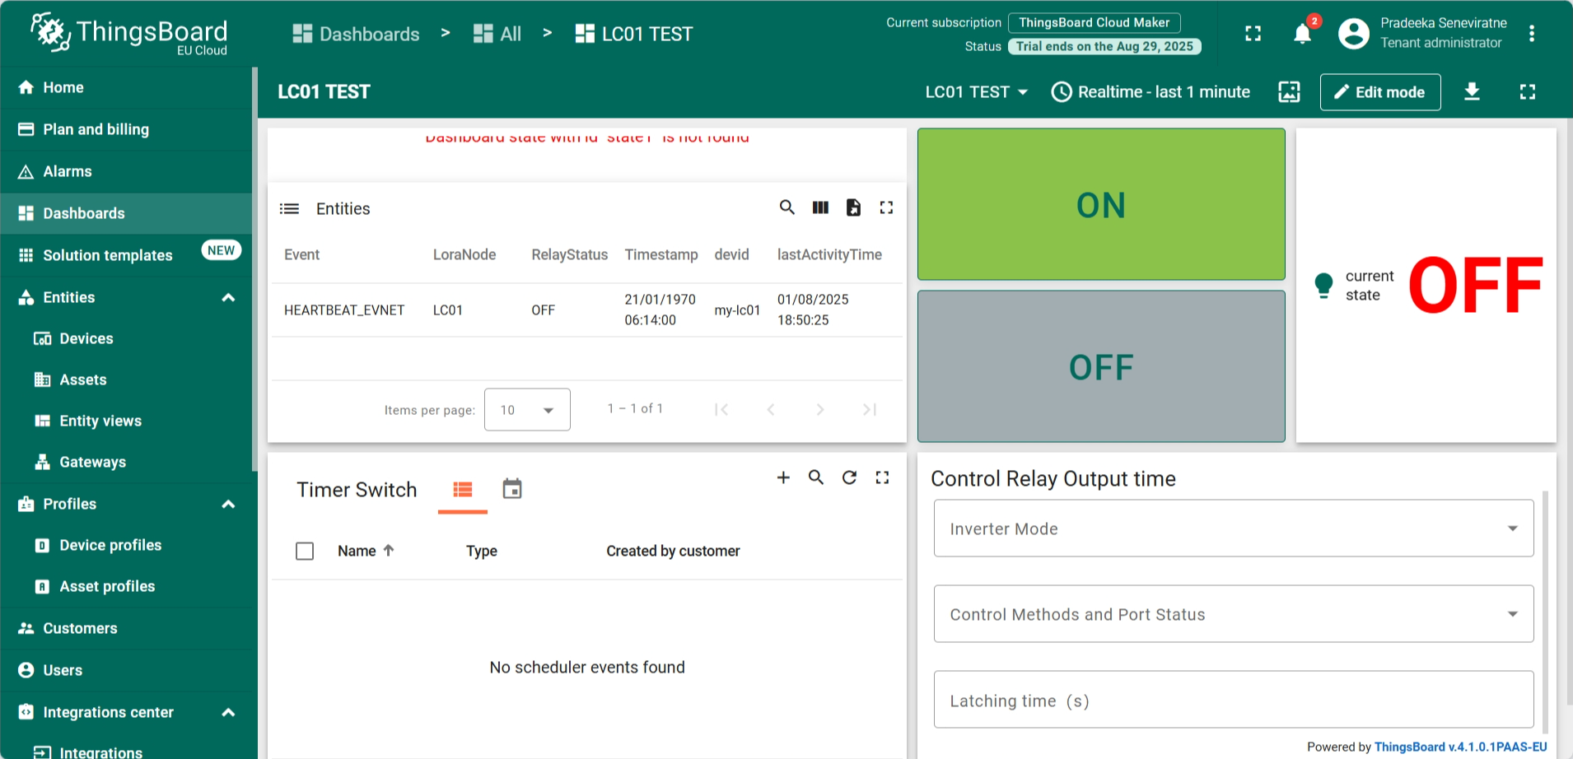The width and height of the screenshot is (1573, 759).
Task: Collapse the Profiles sidebar section
Action: tap(229, 504)
